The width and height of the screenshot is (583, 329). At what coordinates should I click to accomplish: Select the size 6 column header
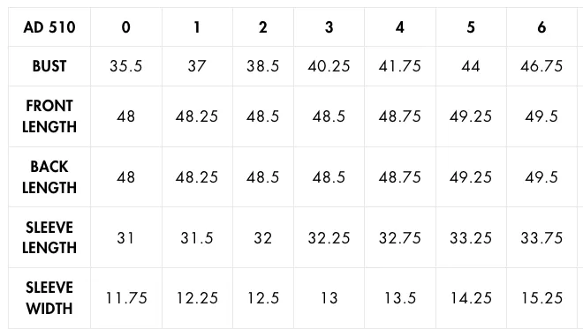pos(541,27)
